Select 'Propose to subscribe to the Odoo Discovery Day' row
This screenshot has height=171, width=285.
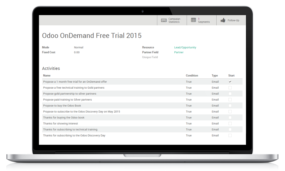pyautogui.click(x=142, y=111)
